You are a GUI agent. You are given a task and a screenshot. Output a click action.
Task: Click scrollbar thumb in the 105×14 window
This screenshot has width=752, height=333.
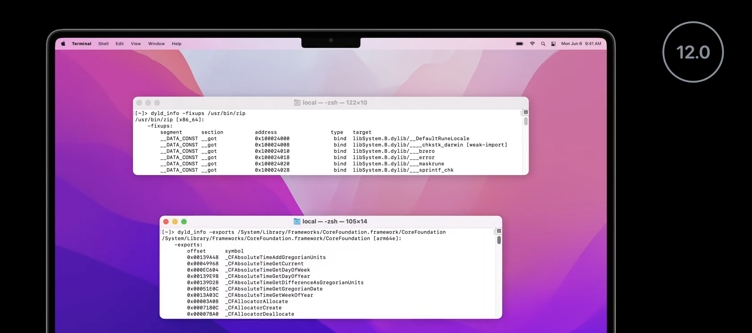[x=499, y=240]
